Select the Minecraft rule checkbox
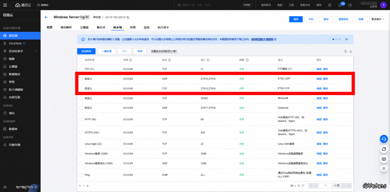 pos(81,98)
